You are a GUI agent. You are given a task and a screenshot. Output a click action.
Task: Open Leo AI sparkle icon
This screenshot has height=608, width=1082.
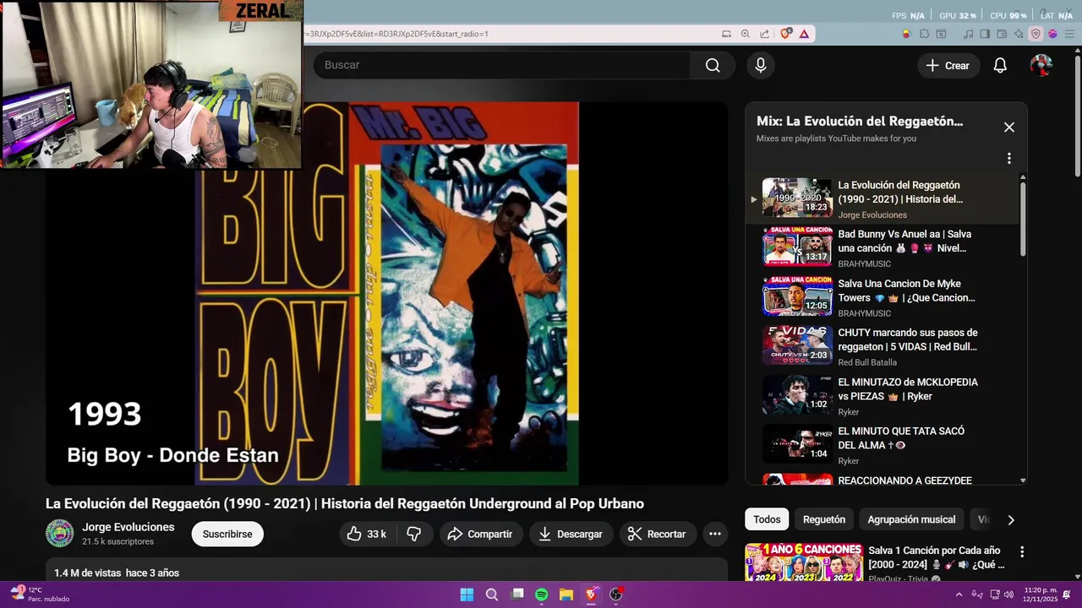coord(1019,34)
